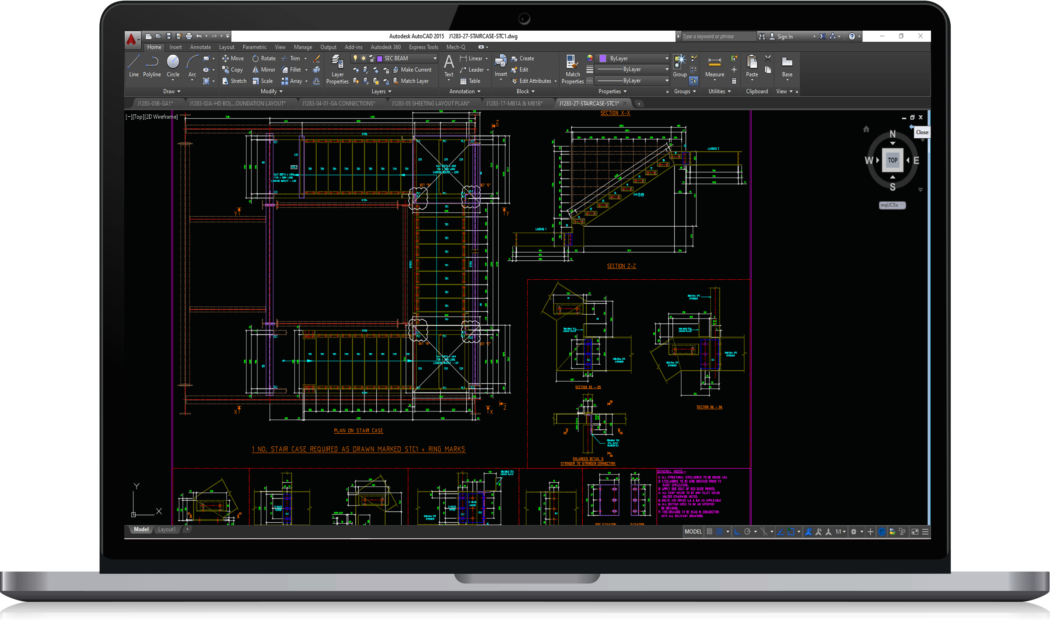Click the Erase tool icon
This screenshot has width=1050, height=632.
317,58
